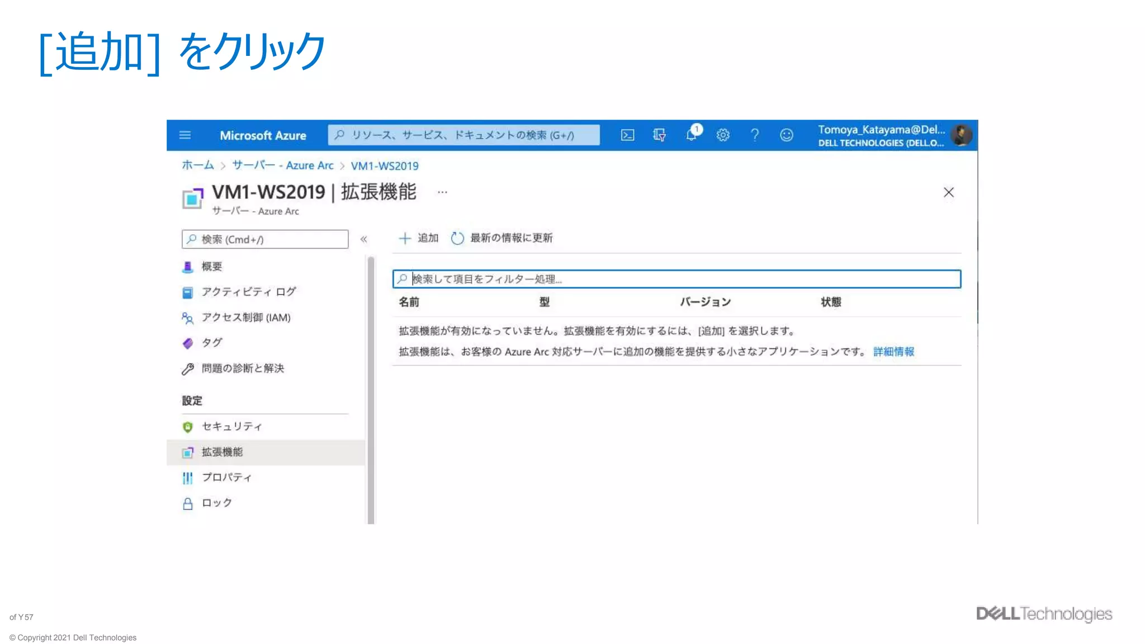Open アクセス制御 (IAM) menu item
The width and height of the screenshot is (1145, 644).
[246, 318]
